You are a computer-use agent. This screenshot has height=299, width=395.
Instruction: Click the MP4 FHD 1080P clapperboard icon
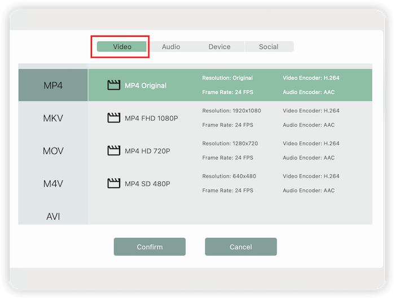[114, 118]
